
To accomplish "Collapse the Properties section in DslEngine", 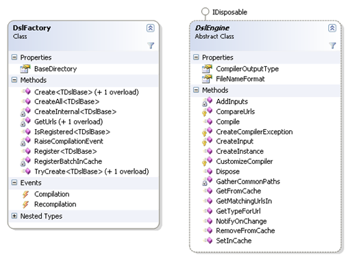I will coord(196,57).
